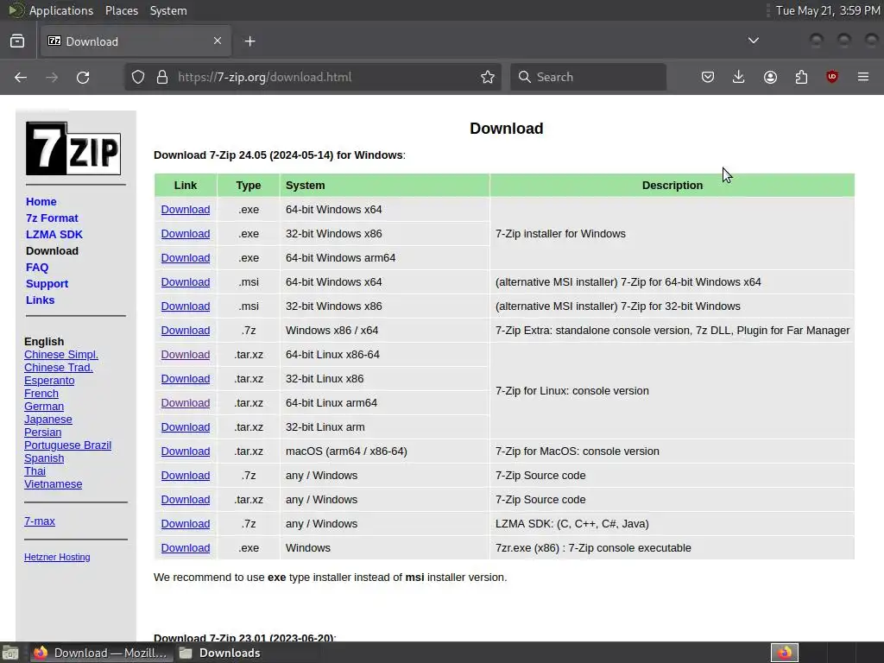Switch to Download — Mozilla taskbar item
This screenshot has height=663, width=884.
coord(100,653)
